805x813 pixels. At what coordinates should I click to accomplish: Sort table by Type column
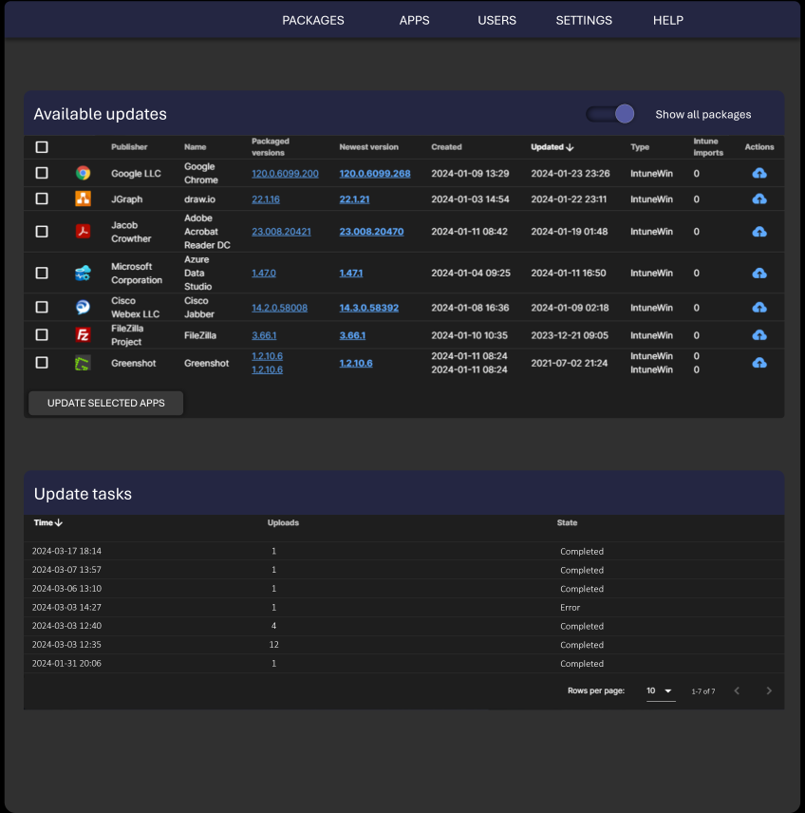640,147
